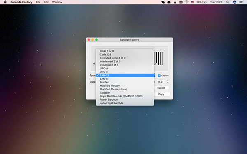Keep the checked EAN-13 option
247x154 pixels.
(125, 76)
